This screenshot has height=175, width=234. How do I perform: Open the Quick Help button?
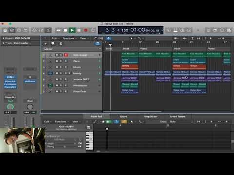pos(19,30)
